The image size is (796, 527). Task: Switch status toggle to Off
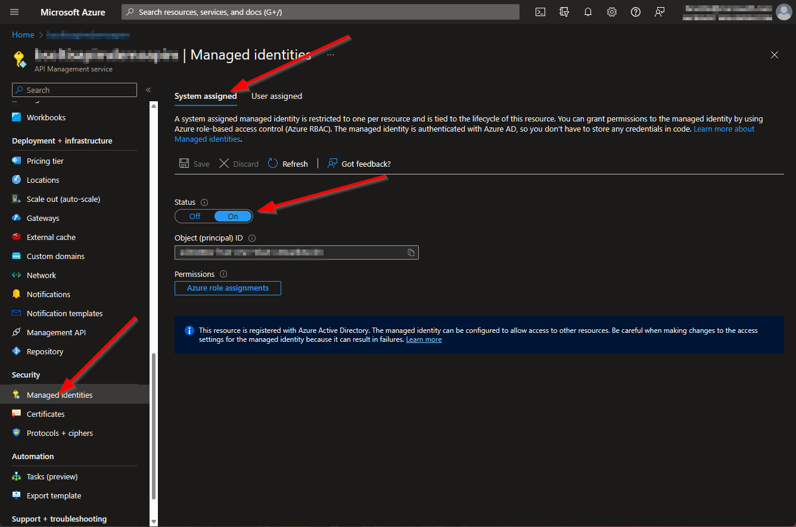pos(195,216)
